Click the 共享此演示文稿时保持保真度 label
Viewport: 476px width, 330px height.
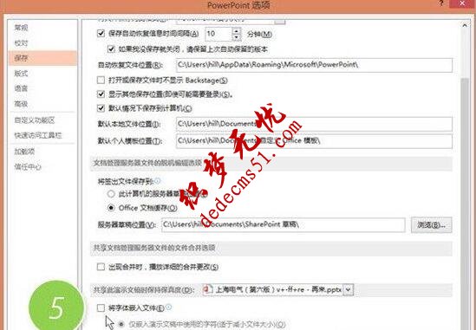144,290
